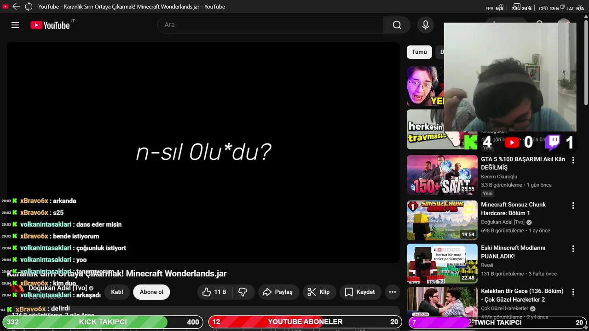The height and width of the screenshot is (331, 589).
Task: Activate voice search microphone
Action: click(426, 25)
